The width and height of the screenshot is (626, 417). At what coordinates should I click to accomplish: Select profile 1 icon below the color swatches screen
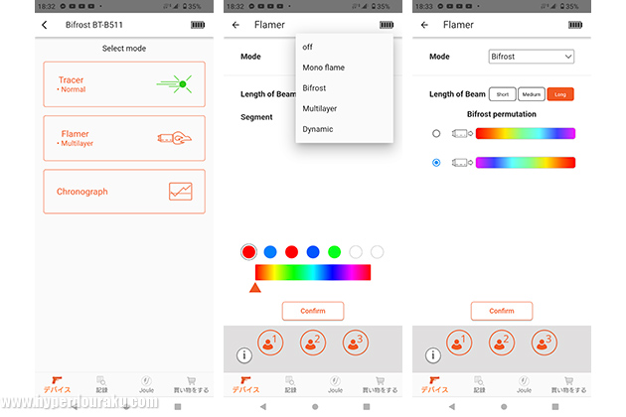269,343
